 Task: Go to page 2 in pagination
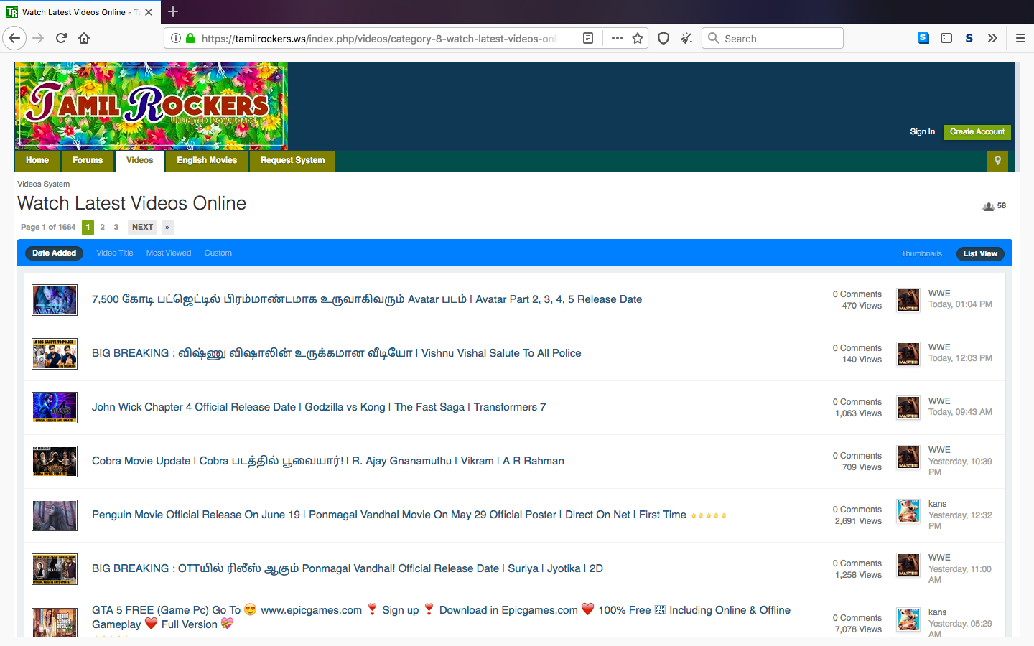(102, 227)
